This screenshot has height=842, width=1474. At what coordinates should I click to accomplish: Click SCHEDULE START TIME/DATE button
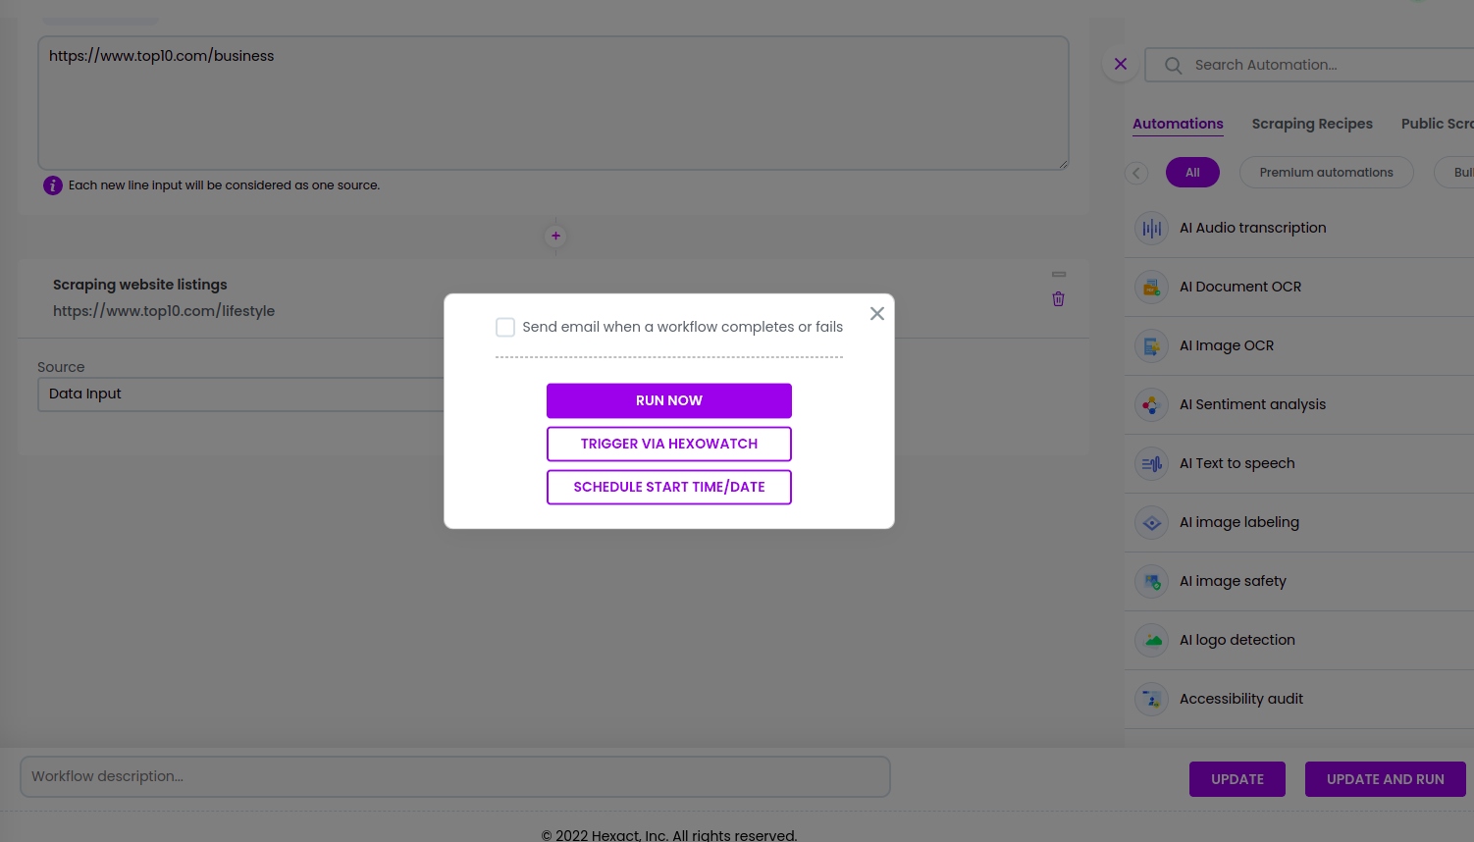pyautogui.click(x=668, y=487)
